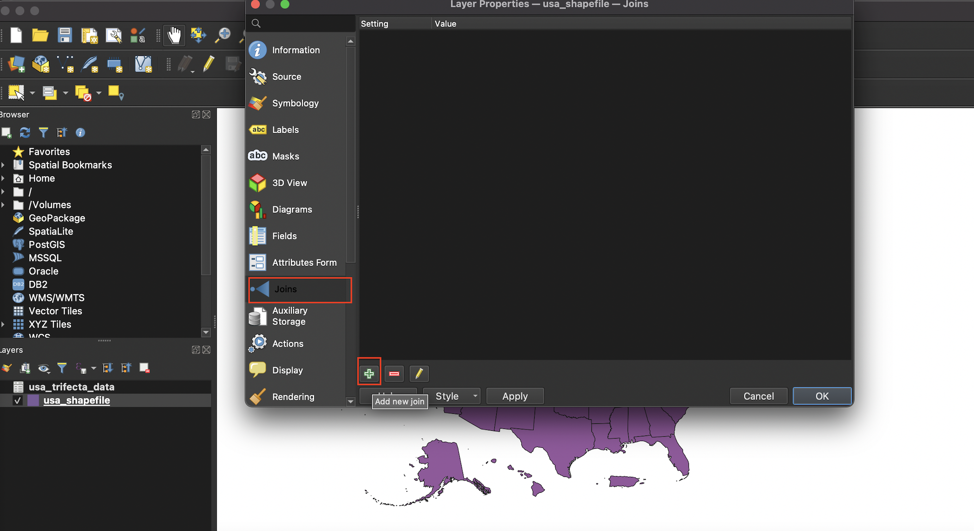This screenshot has width=974, height=531.
Task: Click the red Remove join button
Action: [x=394, y=374]
